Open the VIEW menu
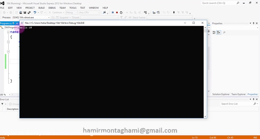 click(19, 8)
